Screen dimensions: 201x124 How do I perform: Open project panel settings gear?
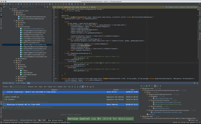pos(47,7)
